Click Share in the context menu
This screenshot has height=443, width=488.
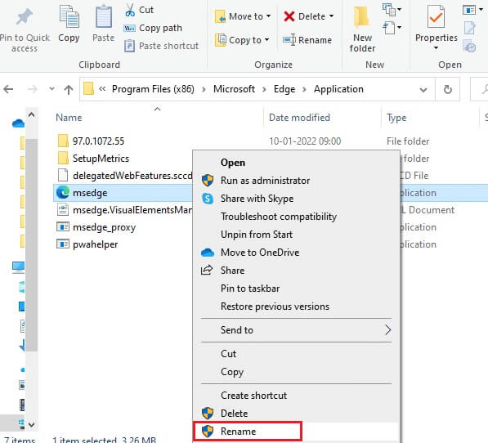coord(232,271)
